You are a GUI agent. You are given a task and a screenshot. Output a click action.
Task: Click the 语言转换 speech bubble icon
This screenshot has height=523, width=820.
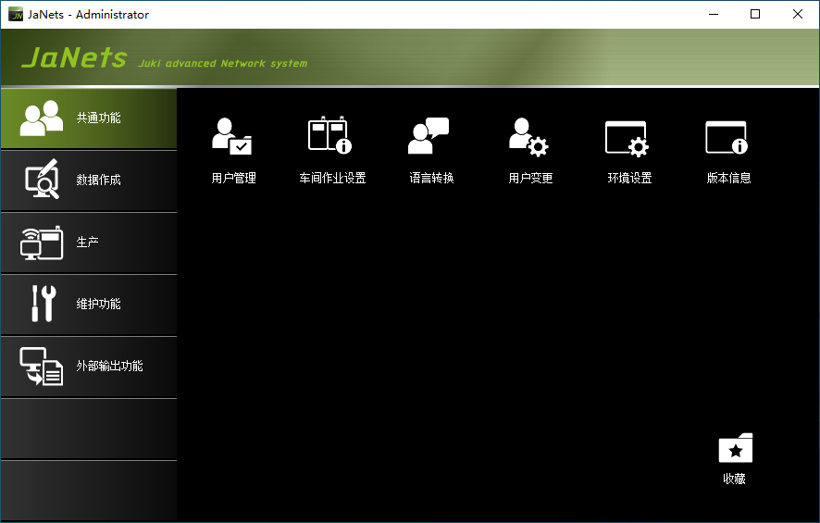[x=429, y=136]
